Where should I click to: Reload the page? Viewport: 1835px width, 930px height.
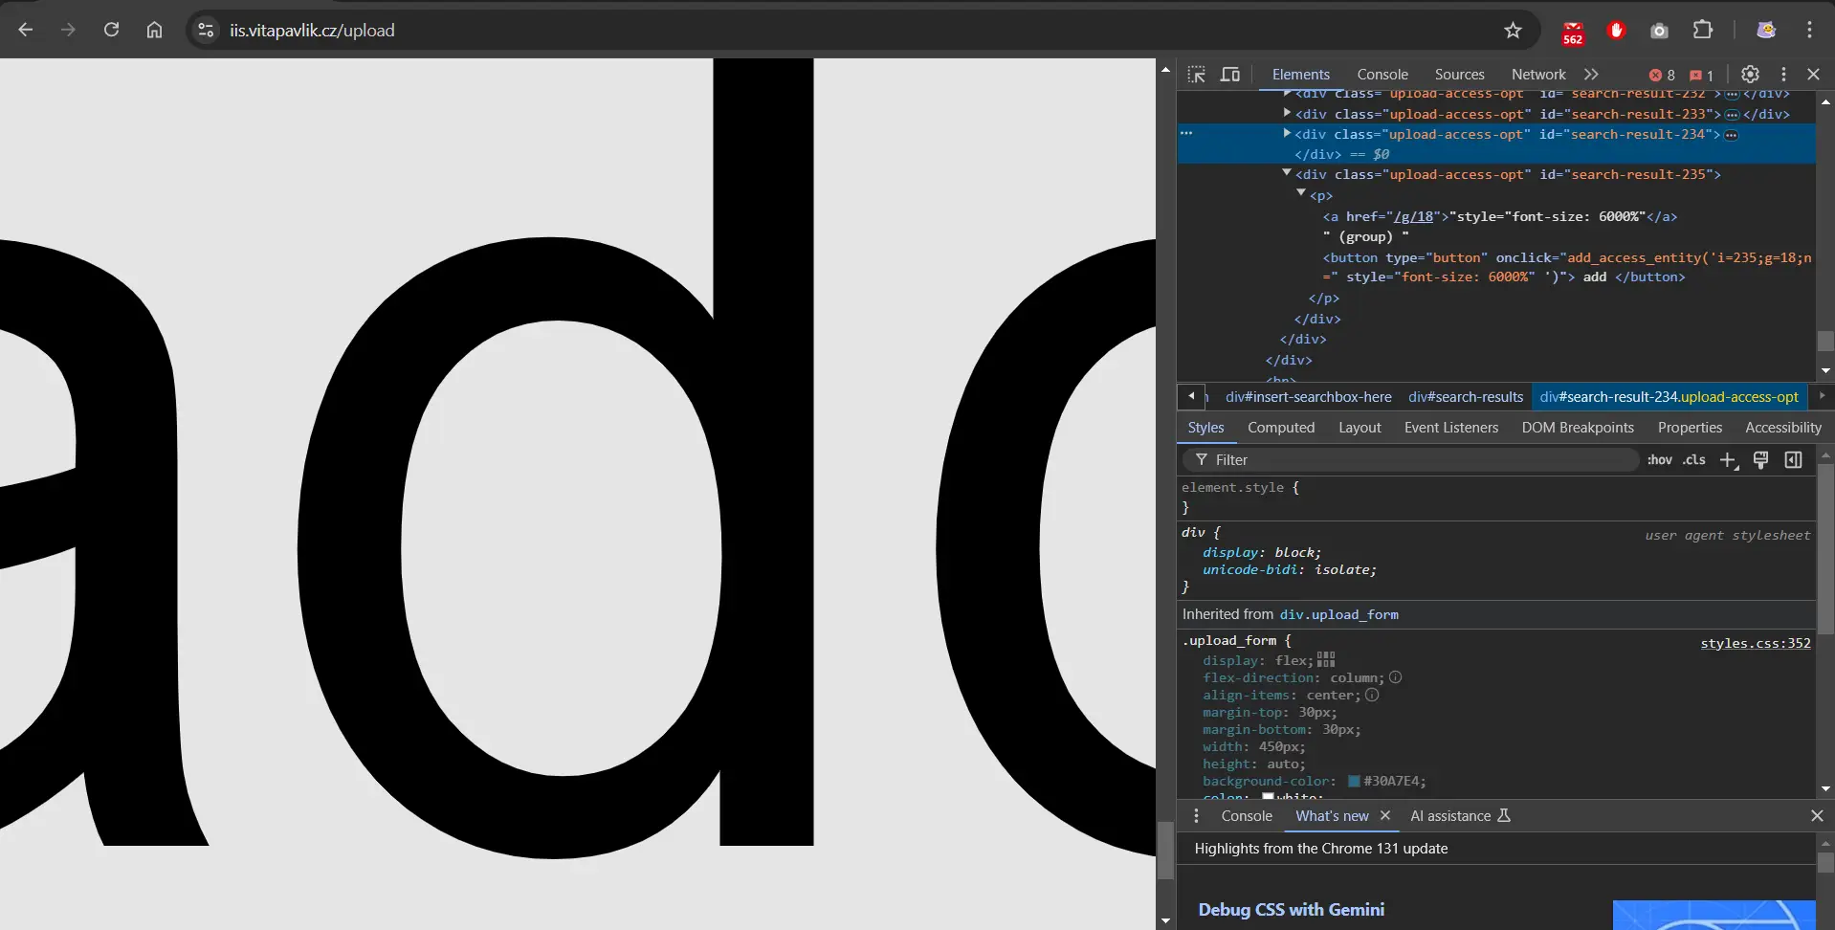point(111,30)
